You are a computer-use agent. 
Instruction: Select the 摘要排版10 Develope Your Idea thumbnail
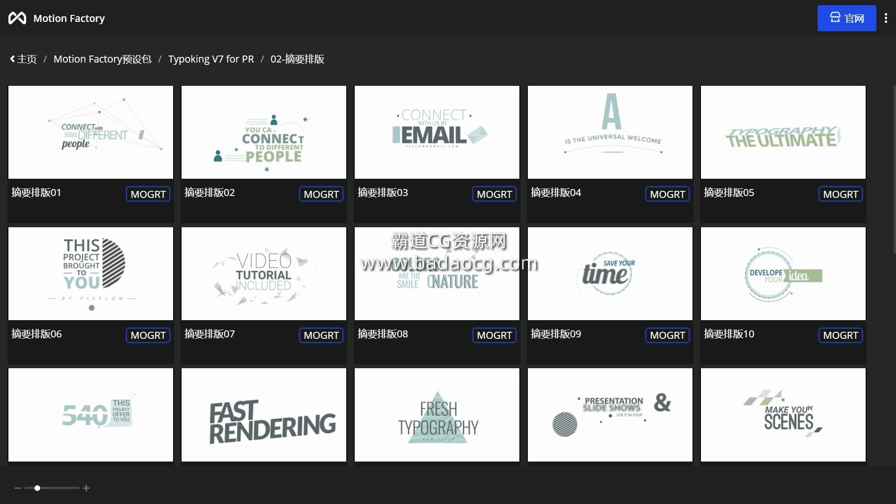pyautogui.click(x=783, y=273)
